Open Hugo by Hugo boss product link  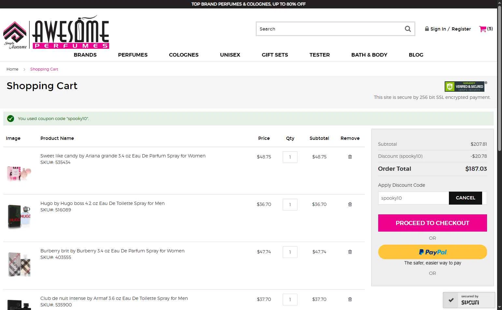[x=102, y=203]
